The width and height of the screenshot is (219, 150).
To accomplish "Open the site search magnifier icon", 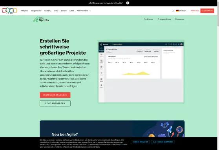I will coord(173,11).
